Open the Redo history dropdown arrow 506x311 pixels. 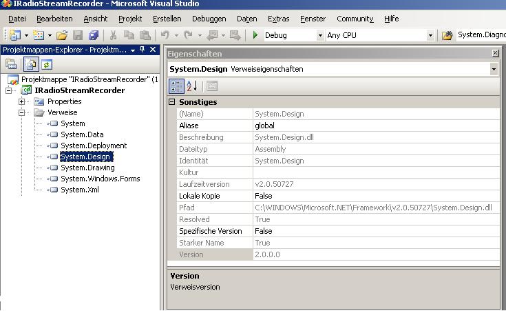click(x=200, y=35)
